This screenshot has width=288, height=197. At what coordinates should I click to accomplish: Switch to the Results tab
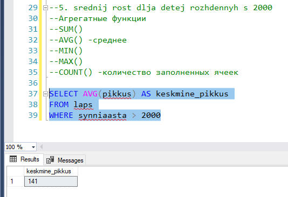[x=24, y=159]
